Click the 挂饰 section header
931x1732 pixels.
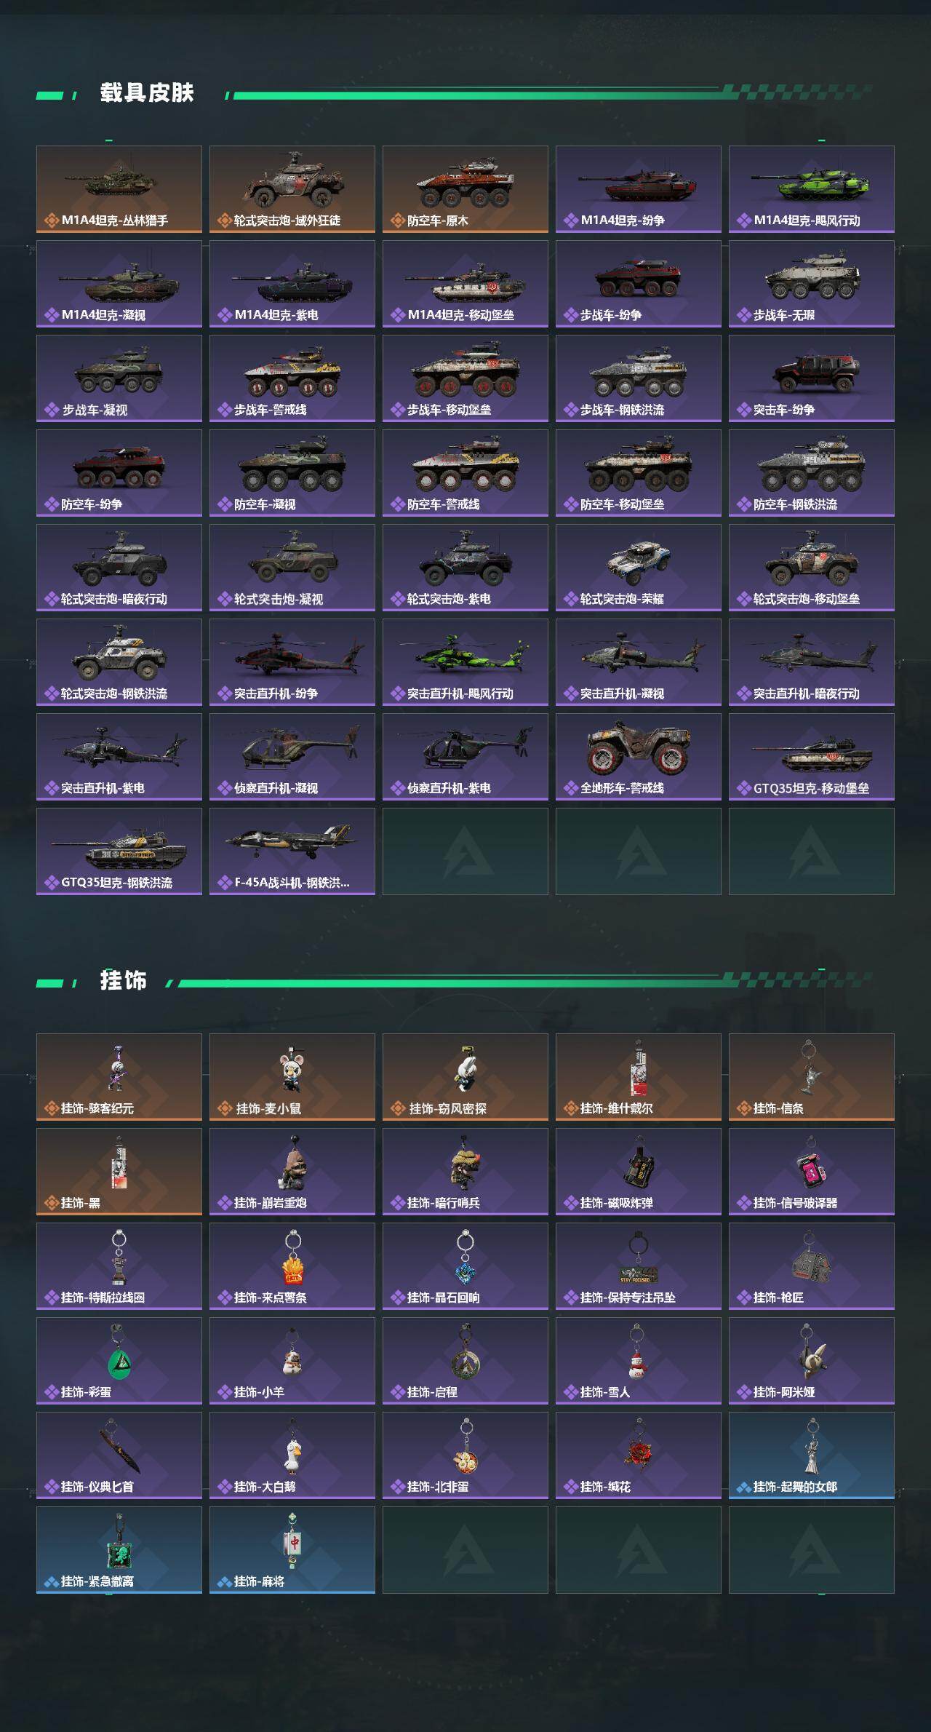point(124,981)
